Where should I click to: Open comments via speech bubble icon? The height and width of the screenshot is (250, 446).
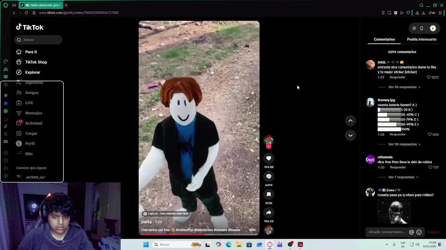pos(269,176)
